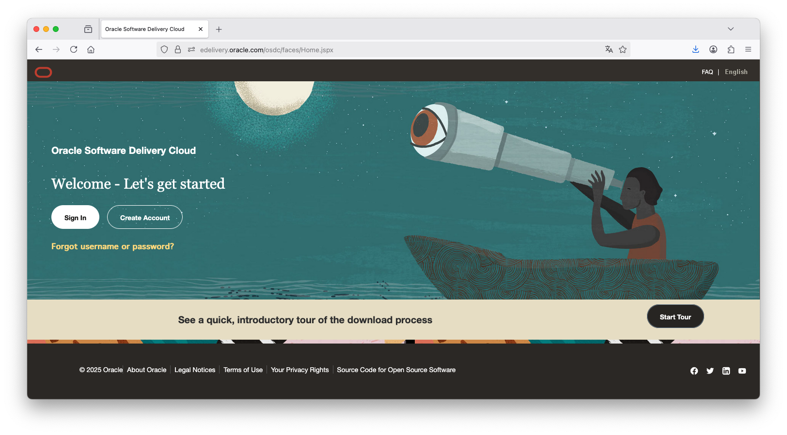This screenshot has width=787, height=435.
Task: Open the browser home page icon
Action: coord(91,49)
